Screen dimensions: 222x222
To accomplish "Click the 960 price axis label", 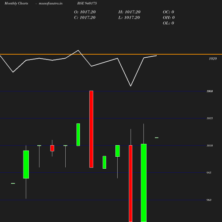I will click(209, 200).
